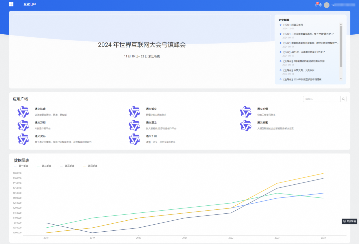The height and width of the screenshot is (244, 359).
Task: Click the 开发环境 floating button
Action: (349, 221)
